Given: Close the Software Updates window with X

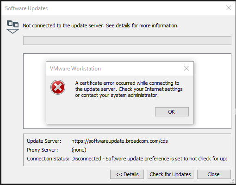Looking at the screenshot, I should pyautogui.click(x=229, y=8).
